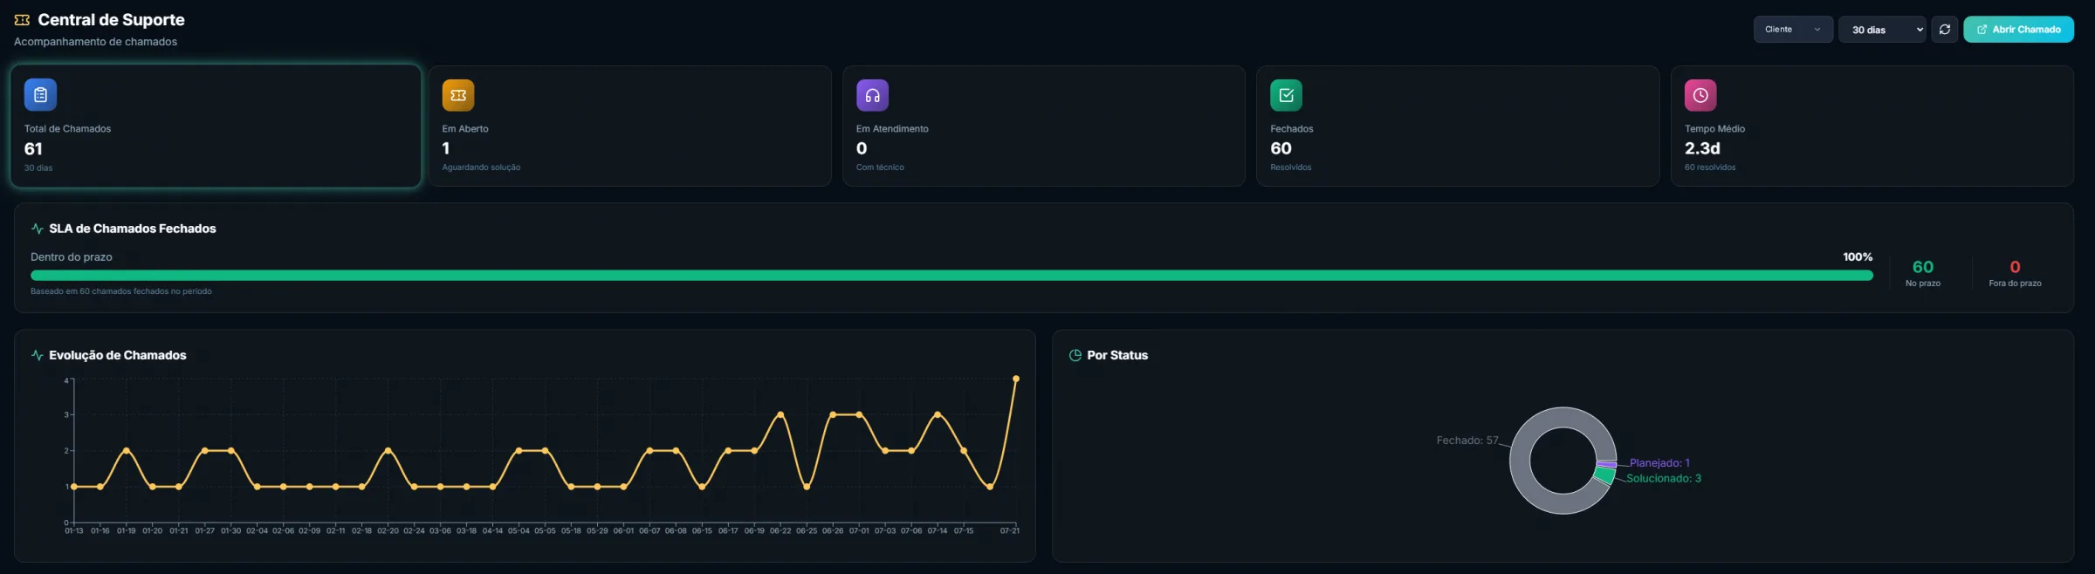Click the pulse icon beside SLA de Chamados Fechados
The image size is (2095, 574).
coord(38,229)
